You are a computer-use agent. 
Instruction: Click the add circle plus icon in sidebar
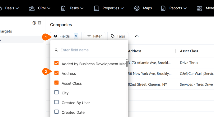tap(34, 23)
